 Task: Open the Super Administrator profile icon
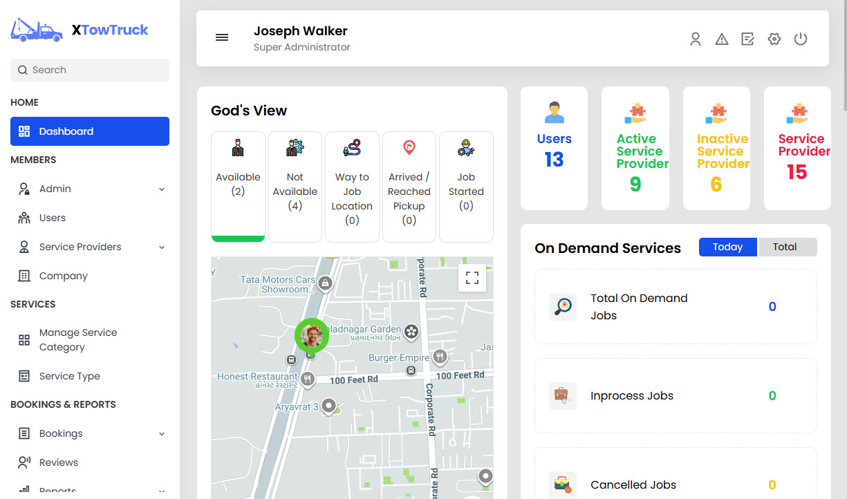696,39
